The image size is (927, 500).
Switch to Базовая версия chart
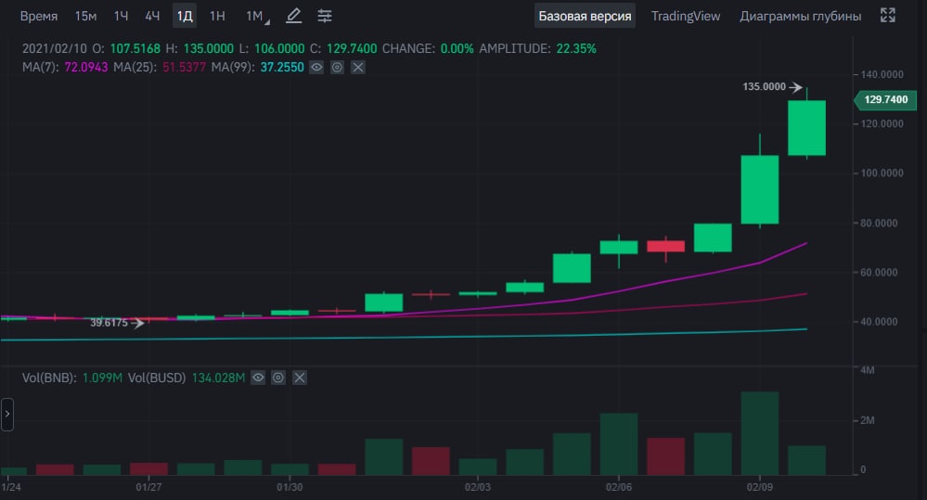585,16
